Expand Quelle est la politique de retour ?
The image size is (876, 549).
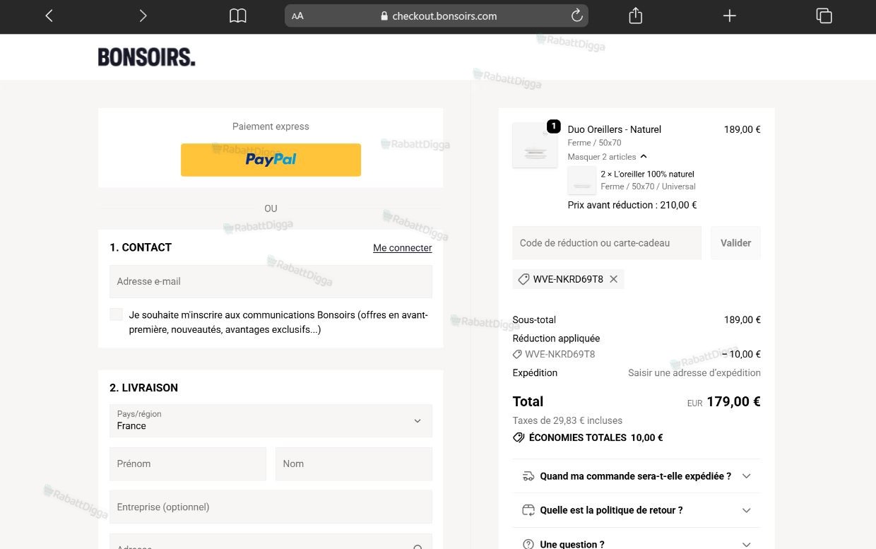click(637, 510)
